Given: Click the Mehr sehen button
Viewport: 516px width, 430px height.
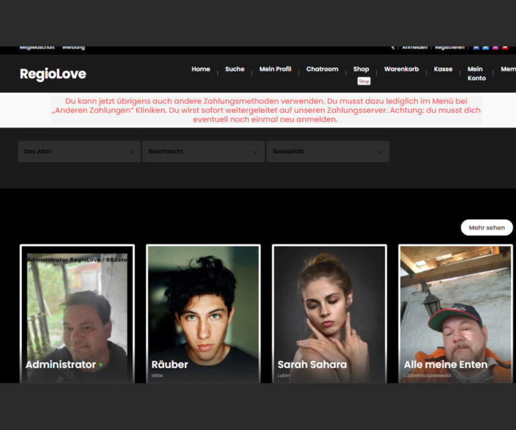Looking at the screenshot, I should coord(486,227).
